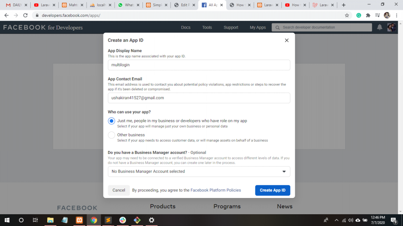The height and width of the screenshot is (226, 403).
Task: Open the Chrome profile avatar
Action: pyautogui.click(x=387, y=15)
